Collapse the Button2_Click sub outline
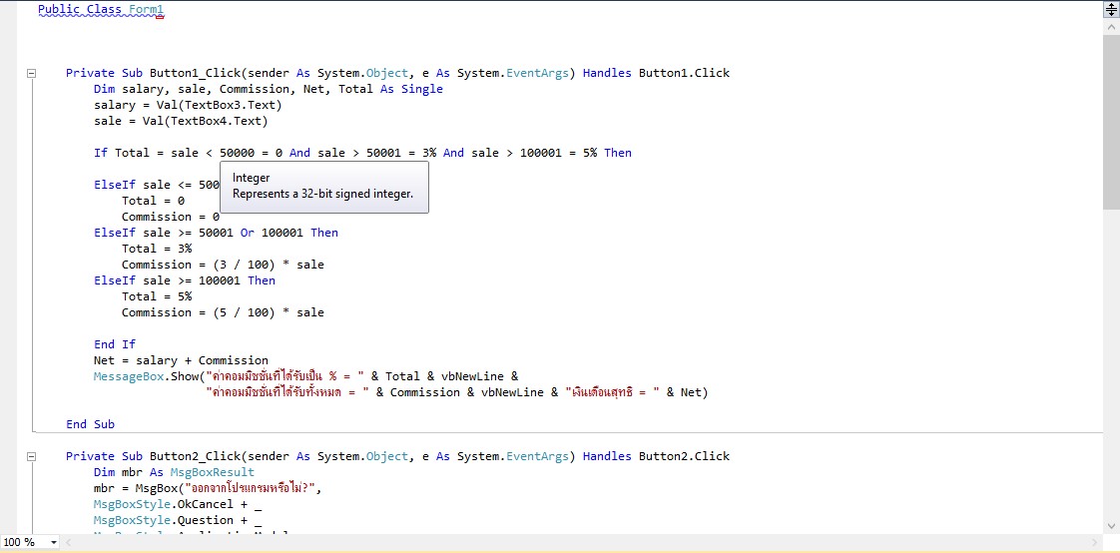Viewport: 1120px width, 553px height. pyautogui.click(x=31, y=456)
